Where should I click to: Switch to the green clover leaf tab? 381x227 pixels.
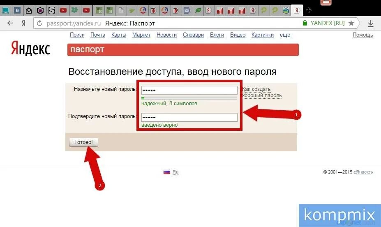click(74, 10)
